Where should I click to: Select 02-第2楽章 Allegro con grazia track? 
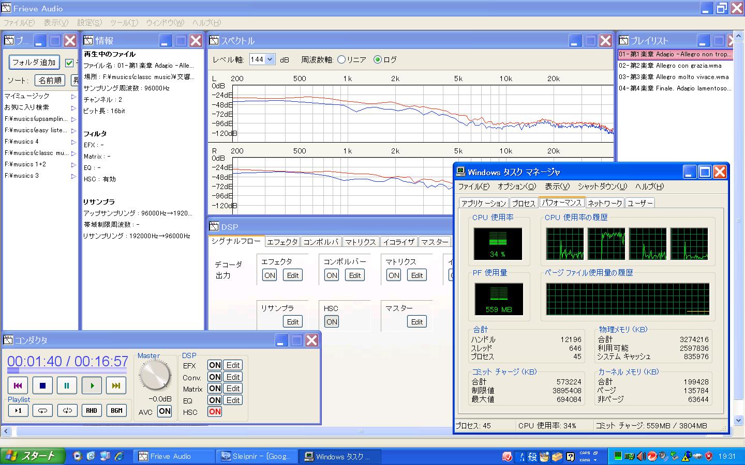(669, 66)
